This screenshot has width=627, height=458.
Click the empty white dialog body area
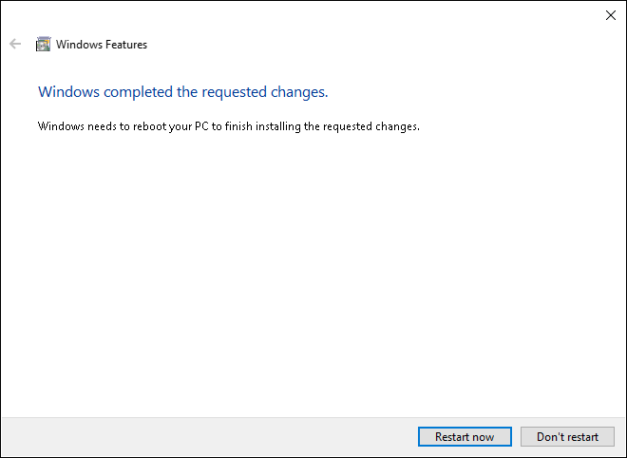pos(313,276)
